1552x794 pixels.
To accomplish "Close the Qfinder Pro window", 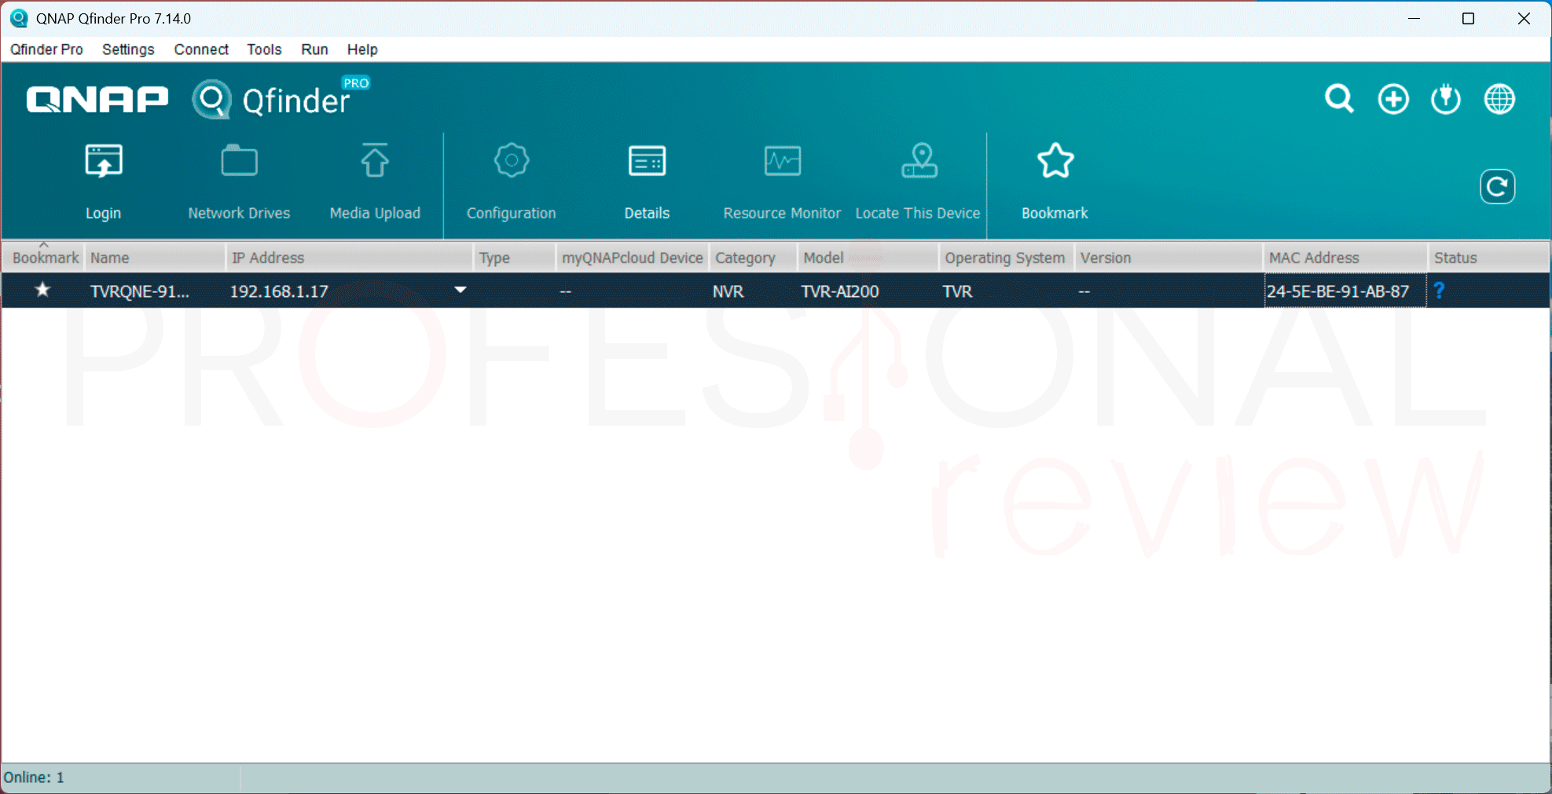I will (1524, 18).
